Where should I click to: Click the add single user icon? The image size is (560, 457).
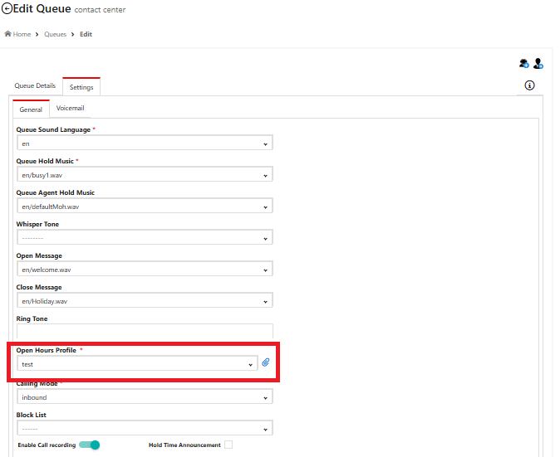coord(538,64)
